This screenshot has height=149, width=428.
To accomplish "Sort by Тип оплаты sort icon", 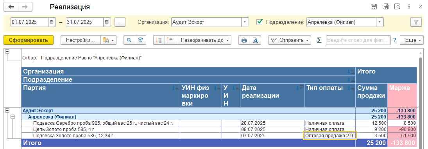I will click(x=351, y=88).
